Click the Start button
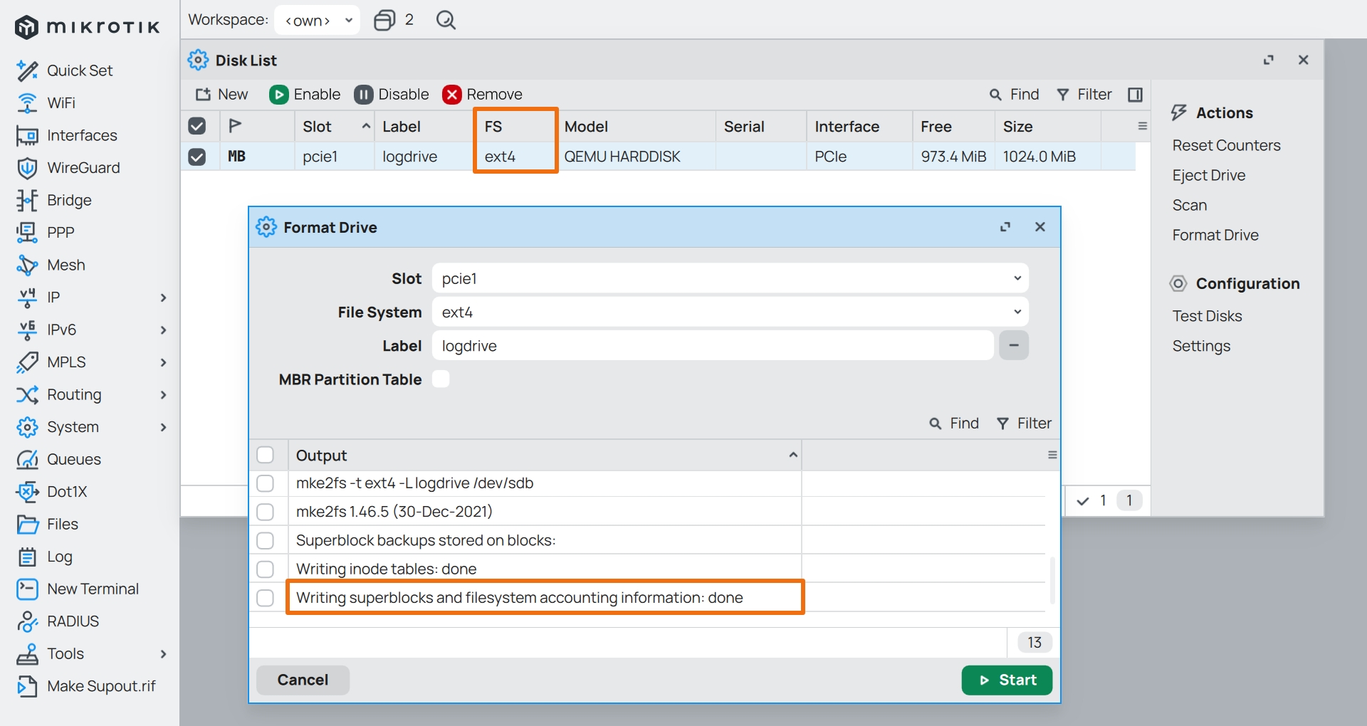The image size is (1367, 726). [x=1007, y=680]
